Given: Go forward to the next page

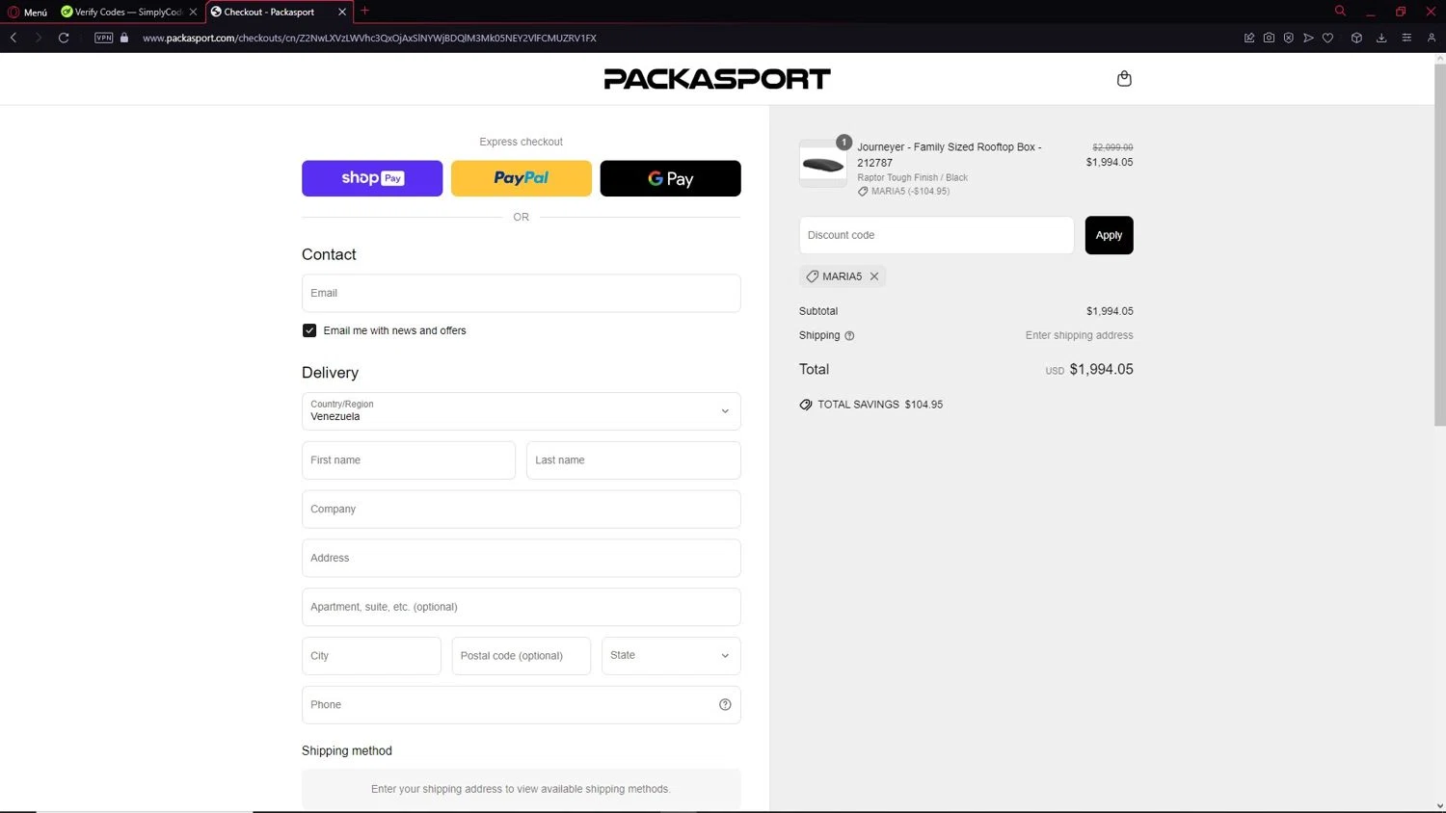Looking at the screenshot, I should [x=39, y=38].
